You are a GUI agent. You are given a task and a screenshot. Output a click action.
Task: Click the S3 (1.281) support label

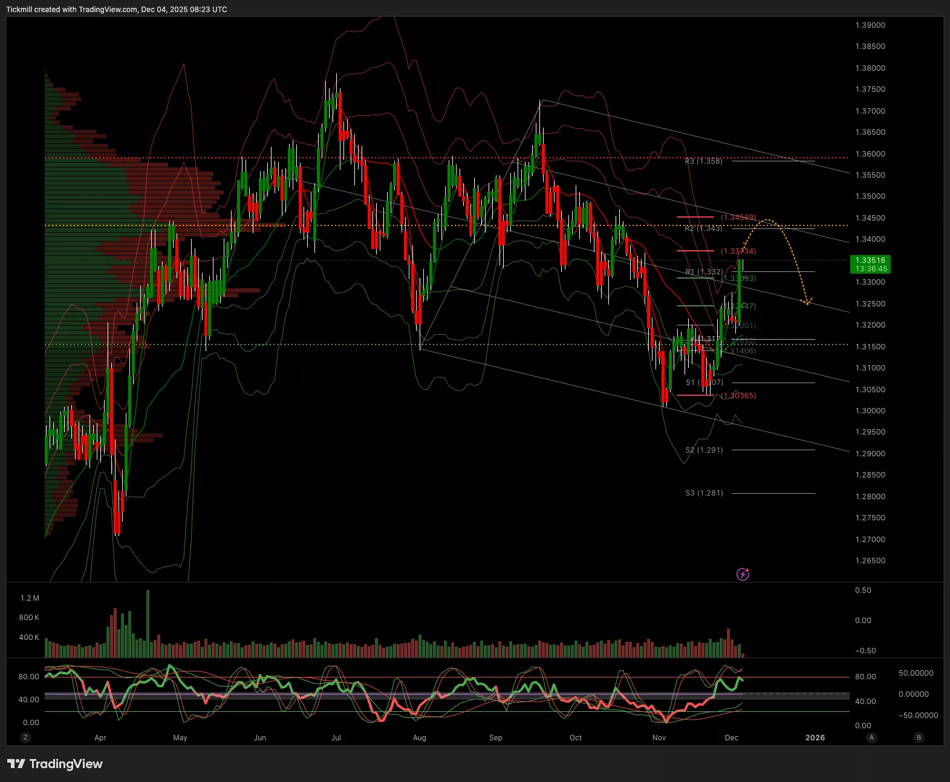704,493
